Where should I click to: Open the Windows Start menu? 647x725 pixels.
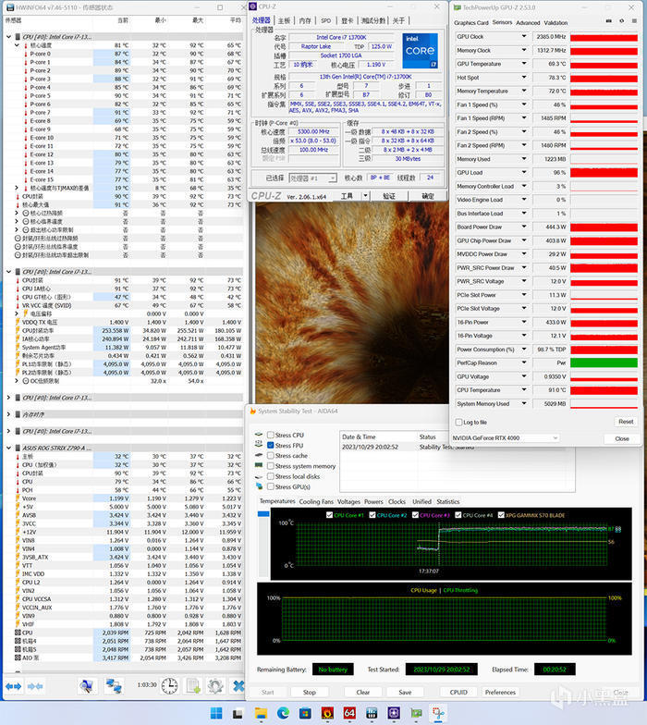click(x=216, y=713)
